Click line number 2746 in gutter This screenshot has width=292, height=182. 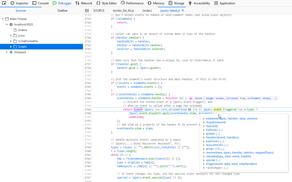88,98
